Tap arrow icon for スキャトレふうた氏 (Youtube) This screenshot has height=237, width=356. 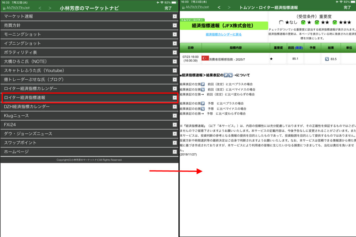[174, 70]
